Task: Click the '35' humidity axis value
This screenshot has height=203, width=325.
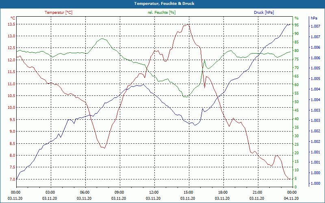Action: click(297, 127)
